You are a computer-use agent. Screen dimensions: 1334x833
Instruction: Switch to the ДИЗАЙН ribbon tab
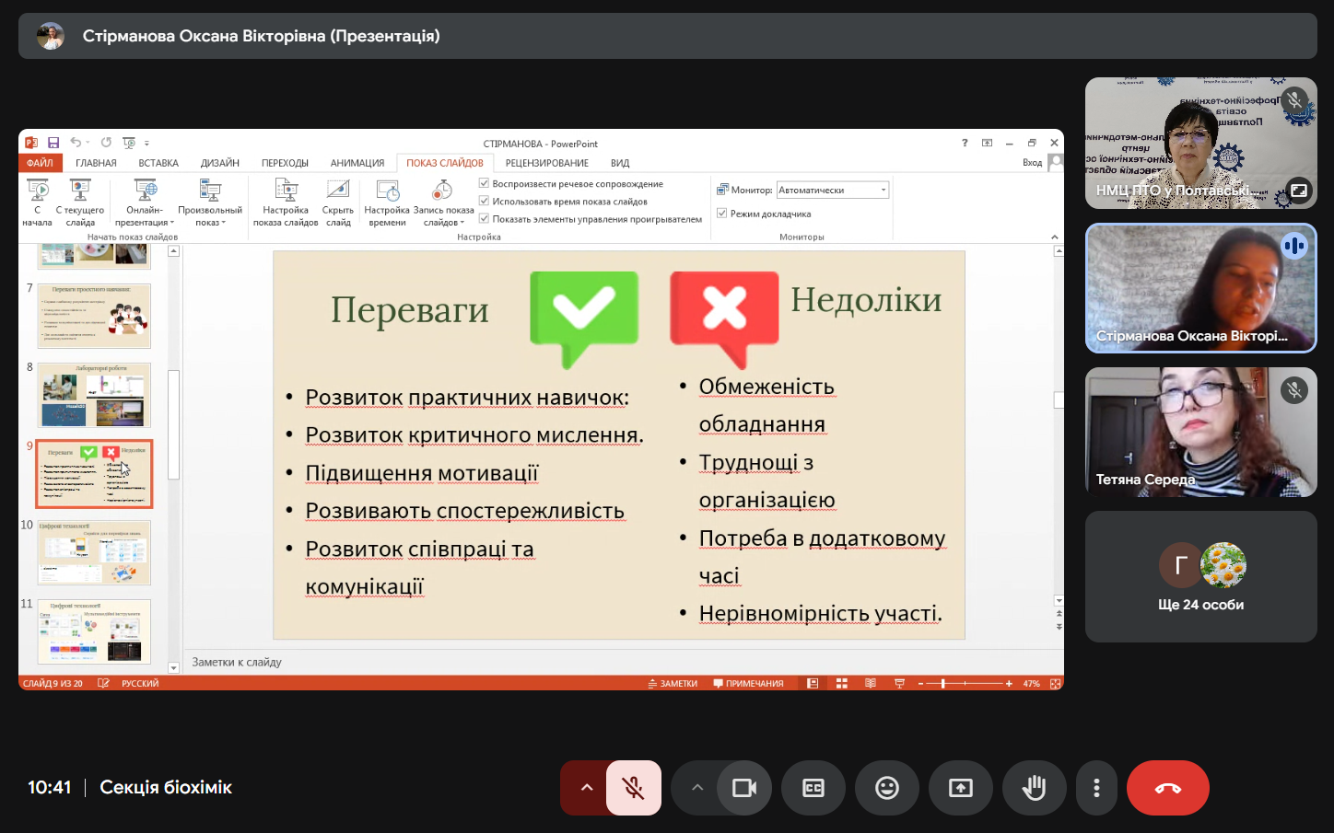(x=219, y=163)
